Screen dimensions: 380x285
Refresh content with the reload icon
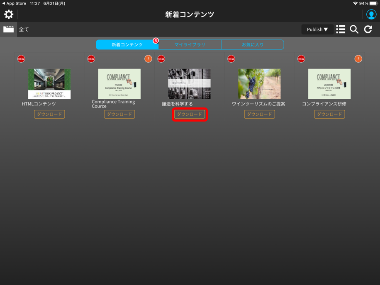click(x=368, y=29)
